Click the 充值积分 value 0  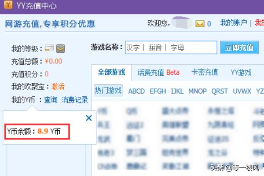[x=47, y=74]
